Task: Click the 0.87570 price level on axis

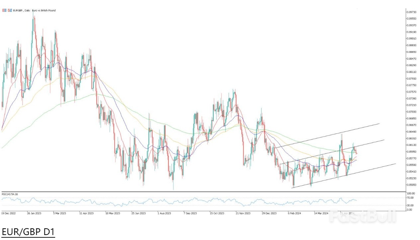Action: 411,92
